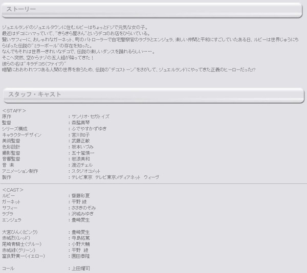Screen dimensions: 307x273
Task: Select the voice actor 沢城みゆき
Action: pyautogui.click(x=82, y=214)
